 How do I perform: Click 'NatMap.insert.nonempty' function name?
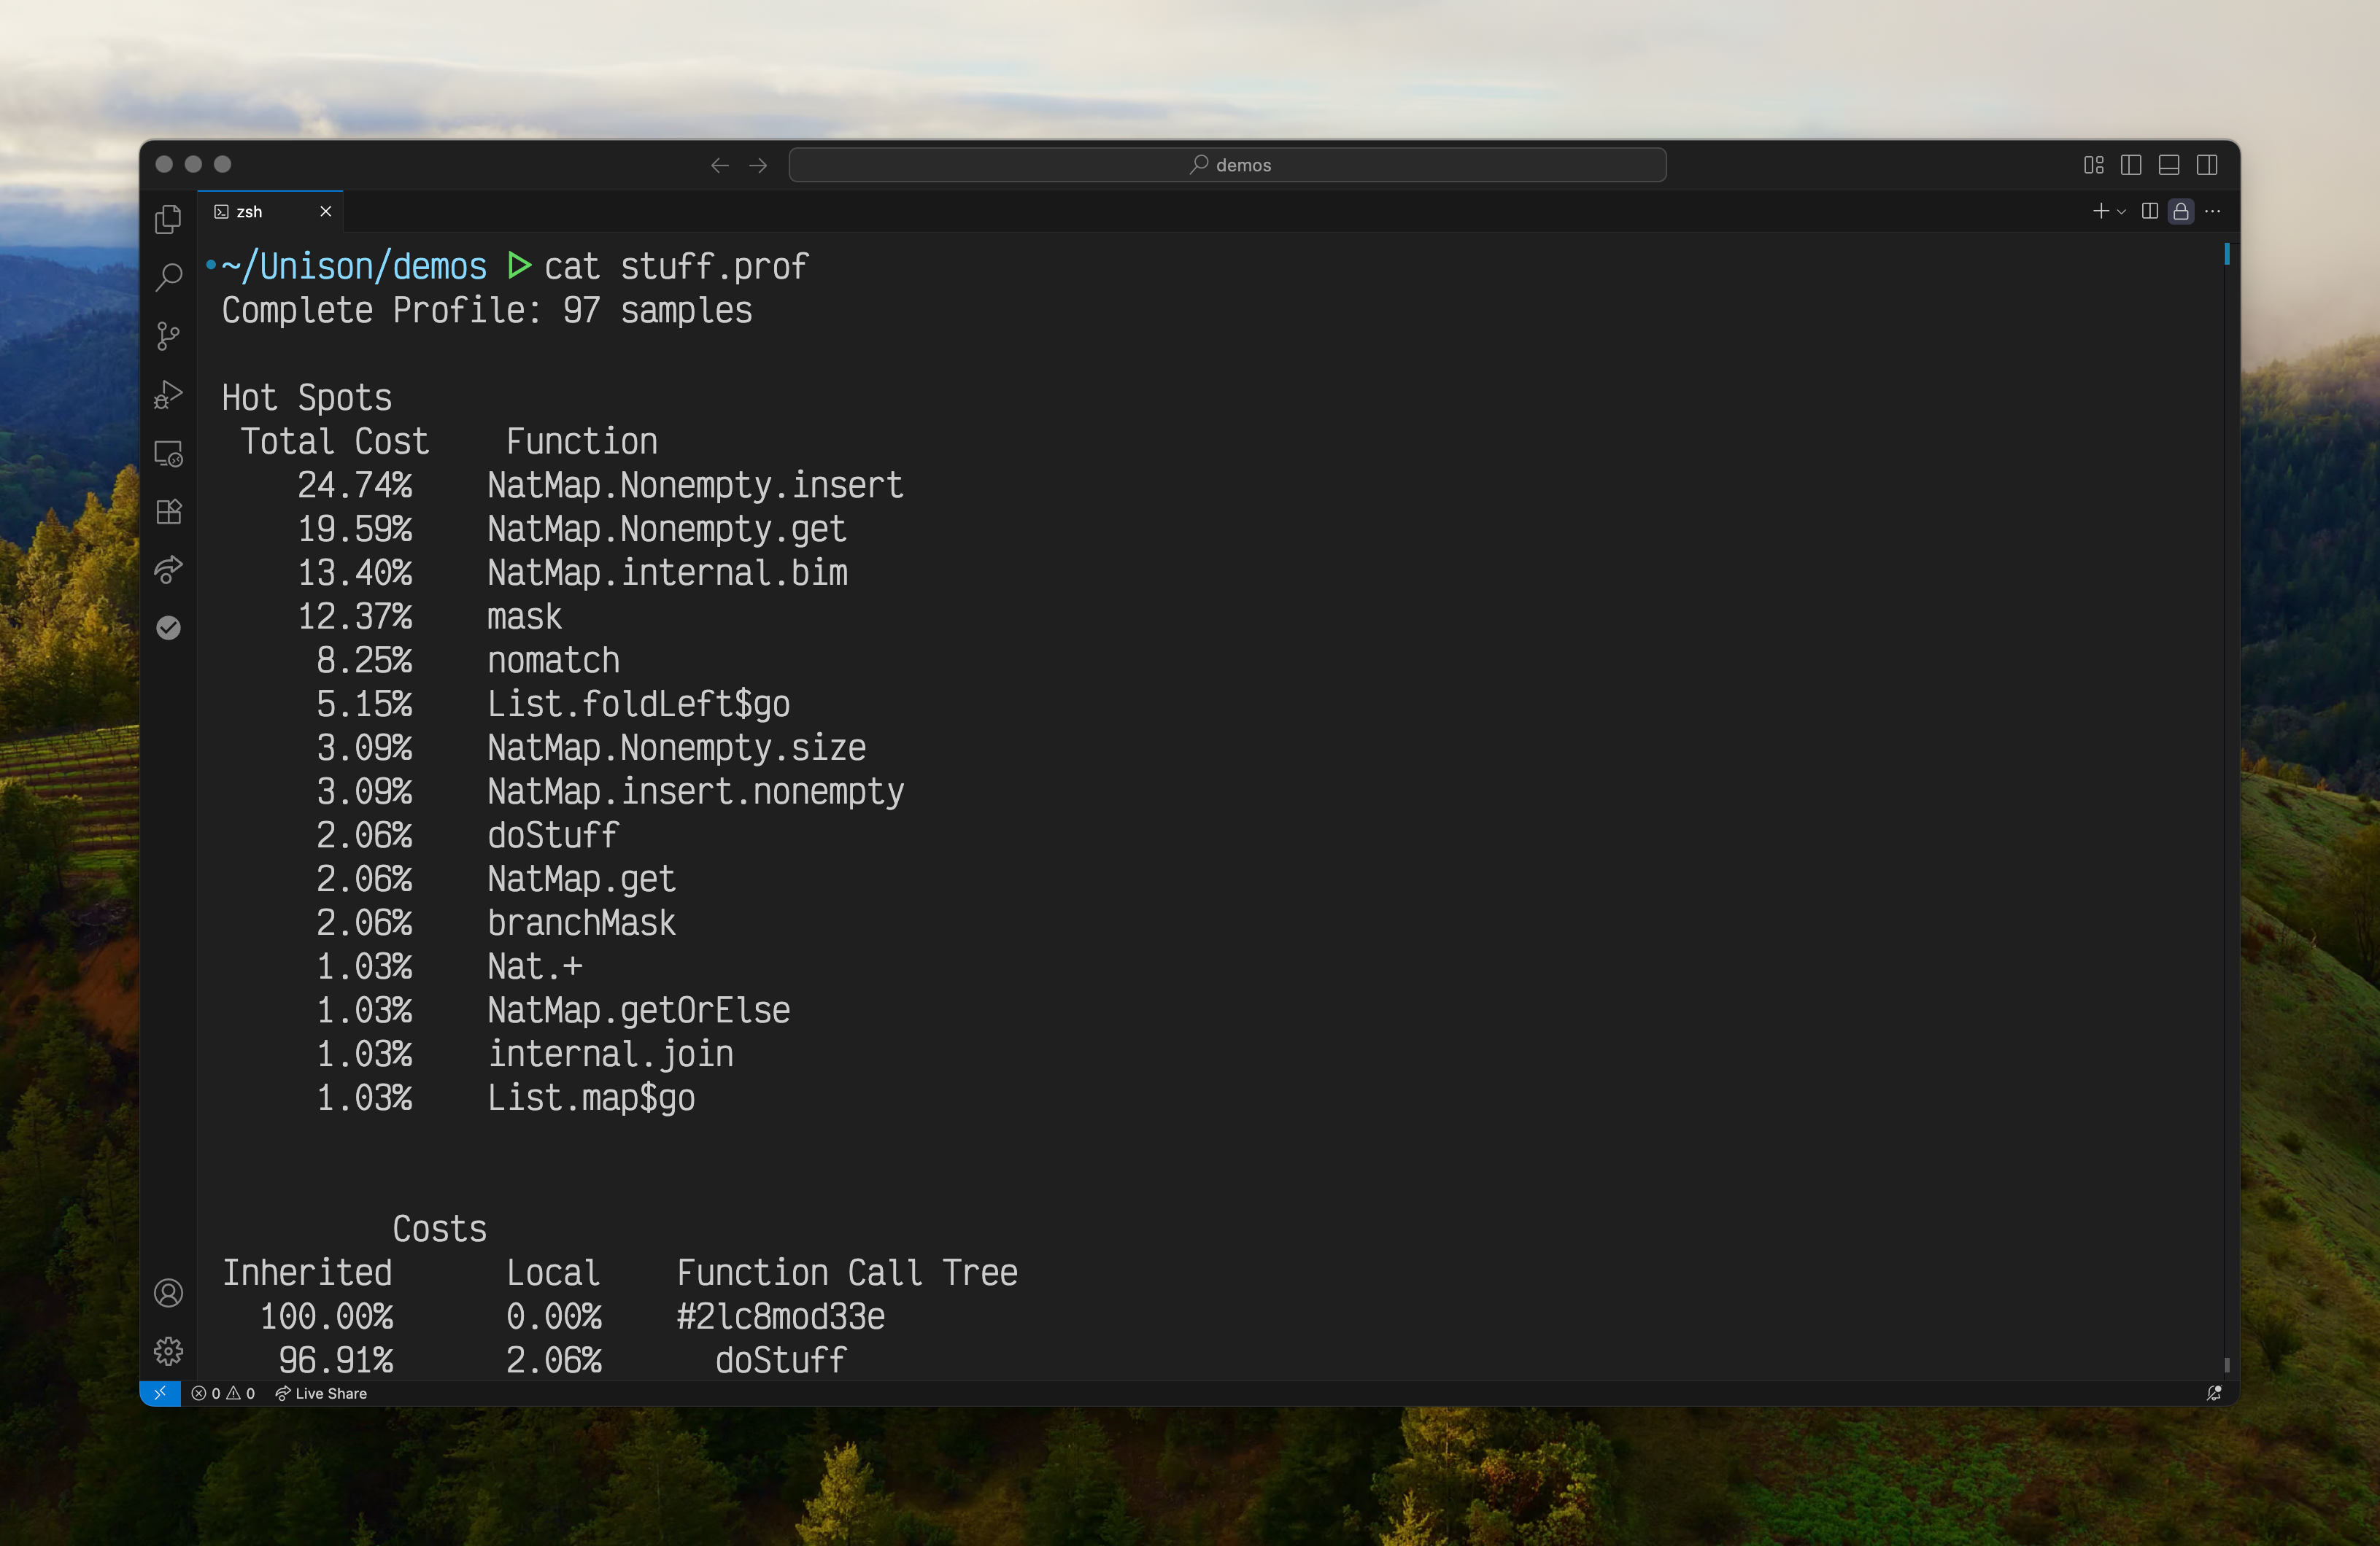(x=695, y=793)
